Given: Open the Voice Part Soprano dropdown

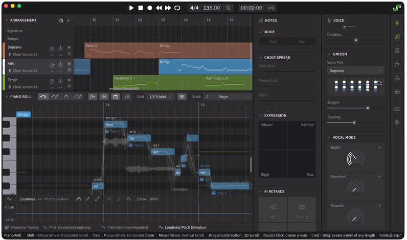Looking at the screenshot, I should [355, 71].
